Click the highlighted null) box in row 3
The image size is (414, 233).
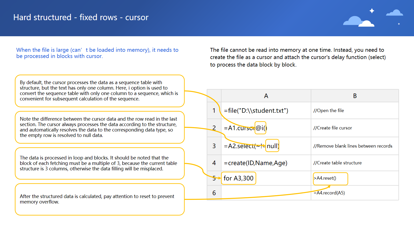[x=272, y=146]
